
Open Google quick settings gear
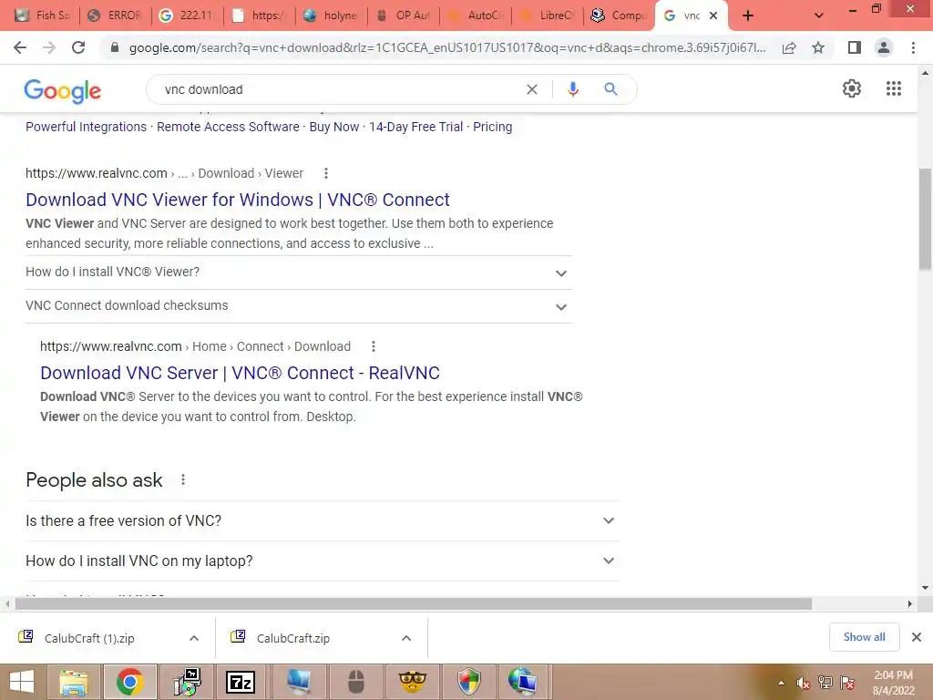pyautogui.click(x=852, y=88)
